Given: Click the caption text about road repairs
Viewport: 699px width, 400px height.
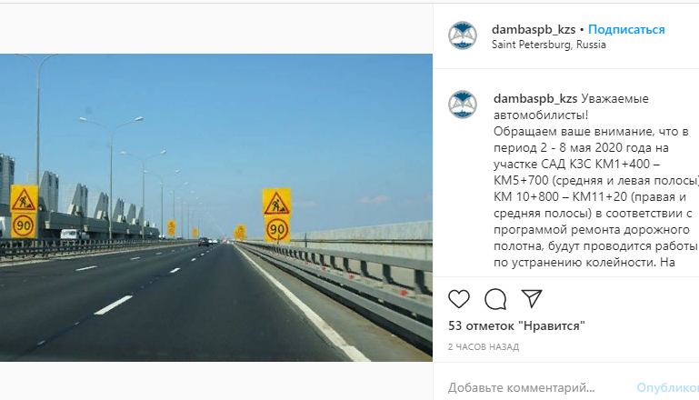Looking at the screenshot, I should pyautogui.click(x=596, y=180).
